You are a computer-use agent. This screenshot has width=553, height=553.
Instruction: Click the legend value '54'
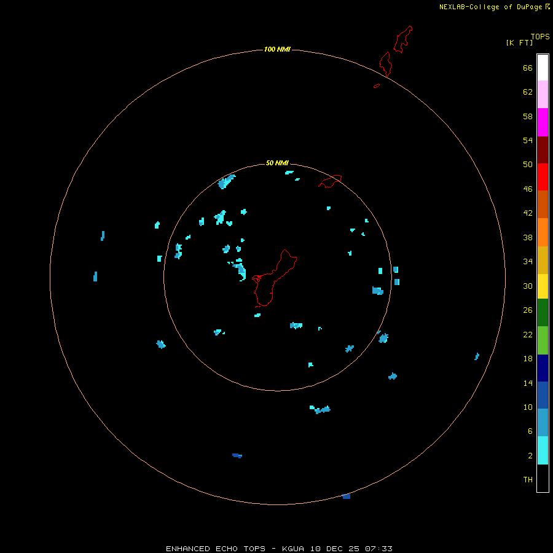pyautogui.click(x=528, y=140)
